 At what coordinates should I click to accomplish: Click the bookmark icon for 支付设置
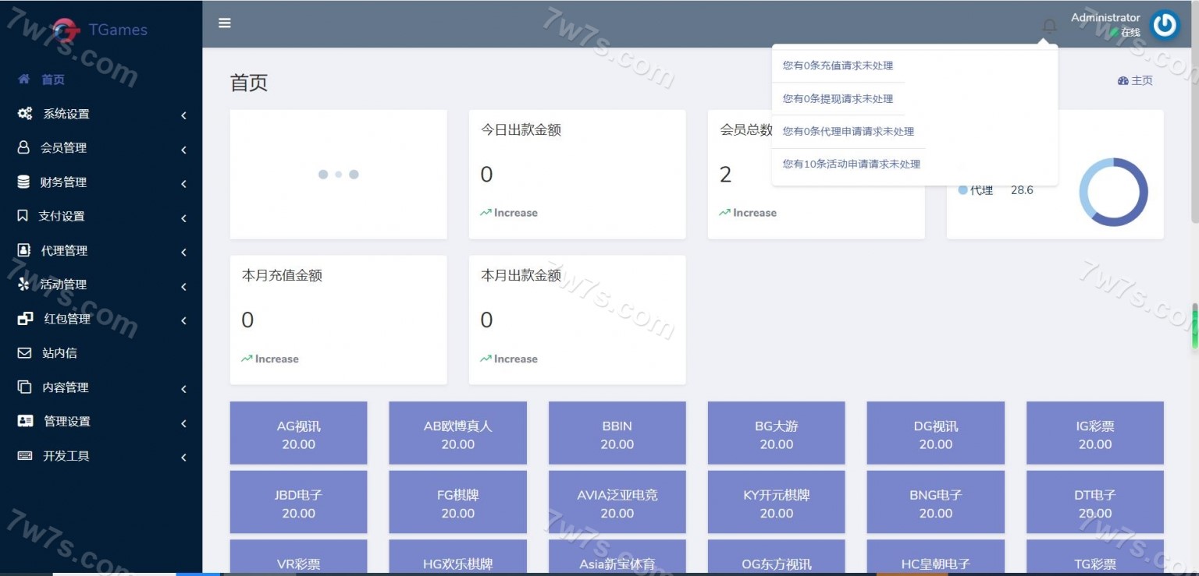point(23,216)
